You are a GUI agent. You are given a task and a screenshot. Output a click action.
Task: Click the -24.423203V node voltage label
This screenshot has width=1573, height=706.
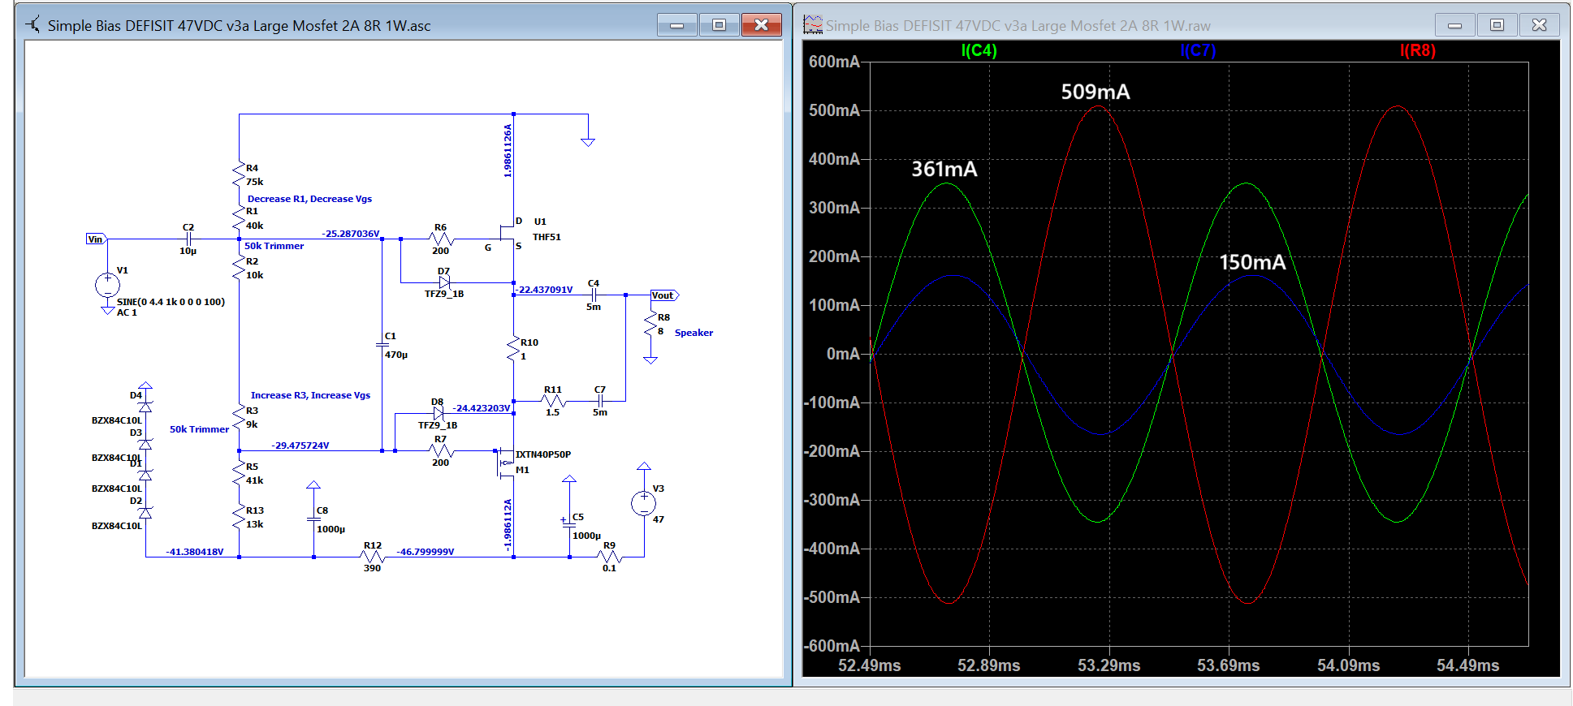(x=482, y=408)
